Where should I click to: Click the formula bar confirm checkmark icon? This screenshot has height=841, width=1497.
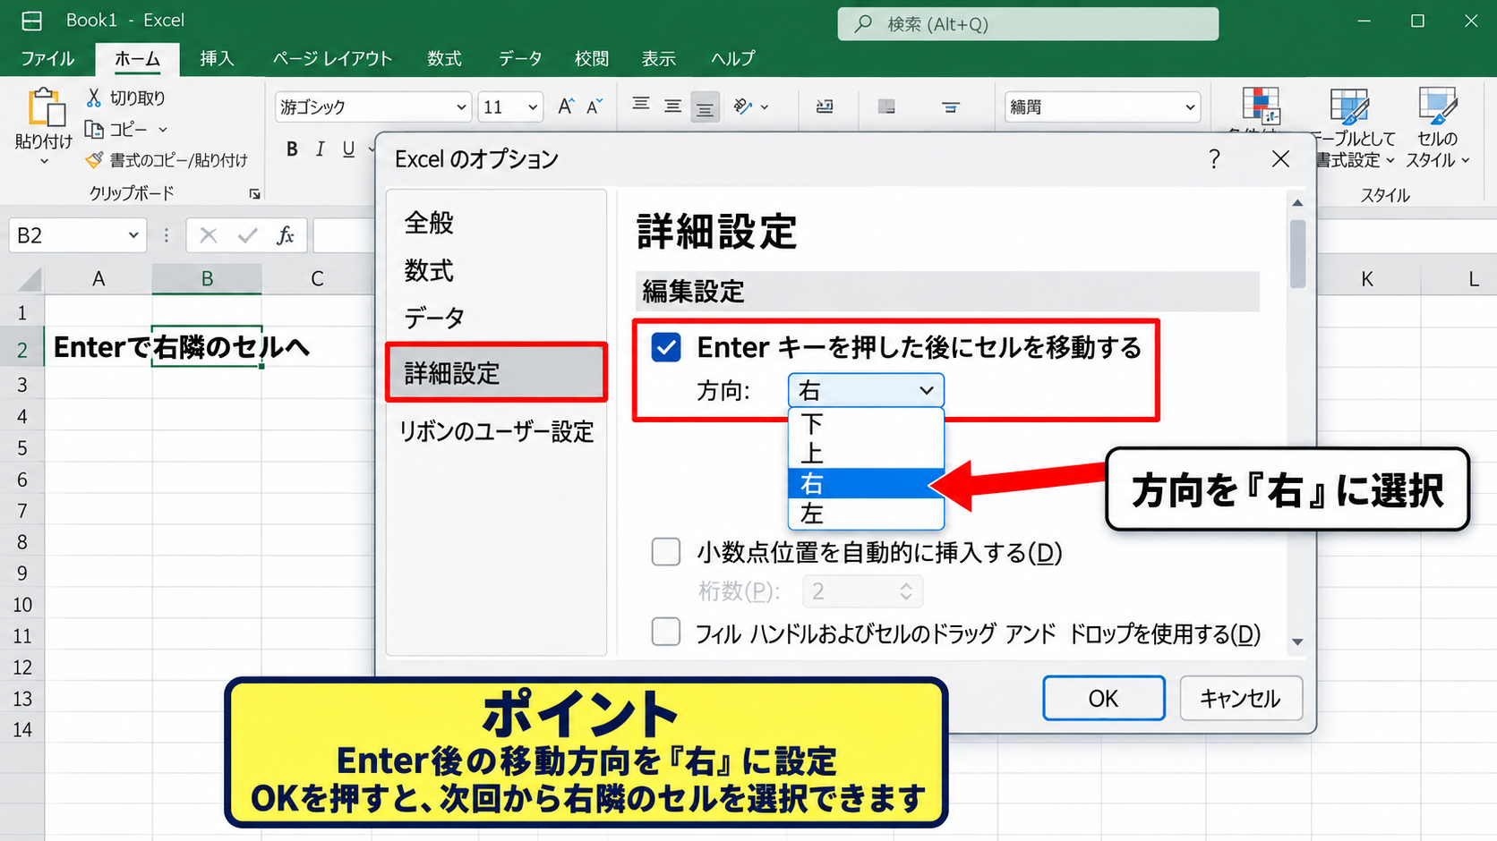coord(247,235)
